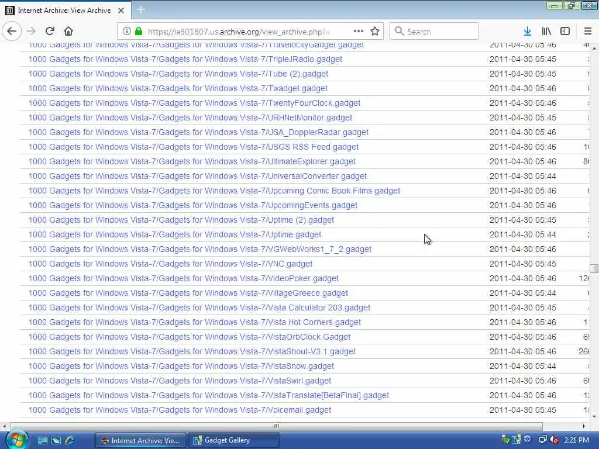The image size is (599, 449).
Task: Open Voicemail.gadget link
Action: click(x=180, y=410)
